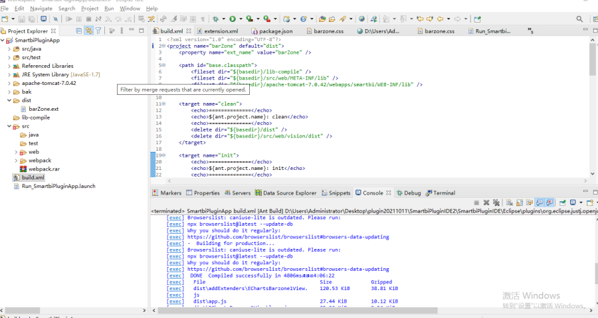Image resolution: width=598 pixels, height=318 pixels.
Task: Open the Debug button dropdown arrow
Action: (x=223, y=19)
